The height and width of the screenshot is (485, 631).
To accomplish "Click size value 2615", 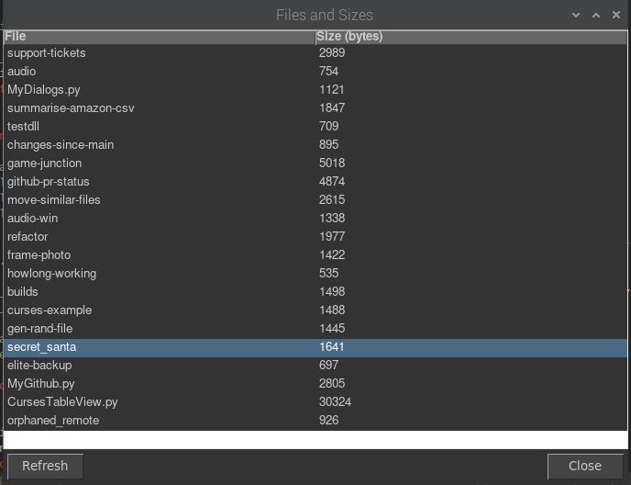I will (x=332, y=199).
